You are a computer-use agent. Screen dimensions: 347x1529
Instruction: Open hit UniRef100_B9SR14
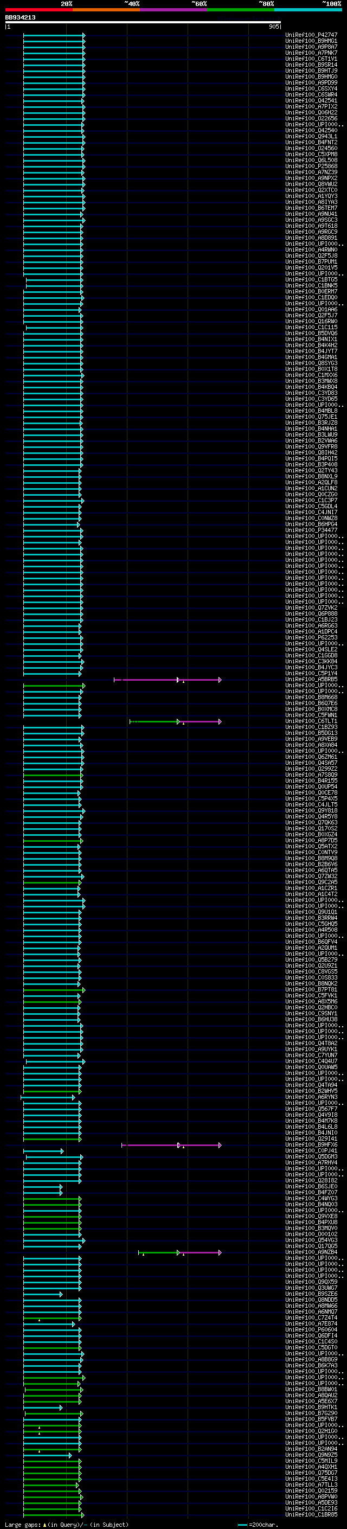tap(311, 65)
